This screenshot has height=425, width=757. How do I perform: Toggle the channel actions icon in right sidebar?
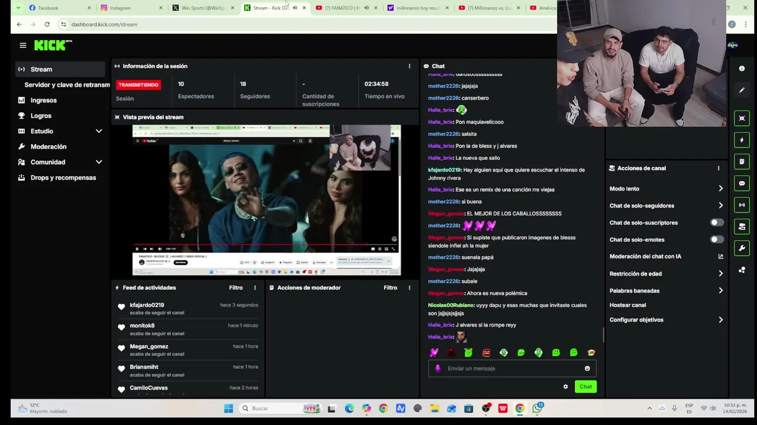tap(742, 227)
